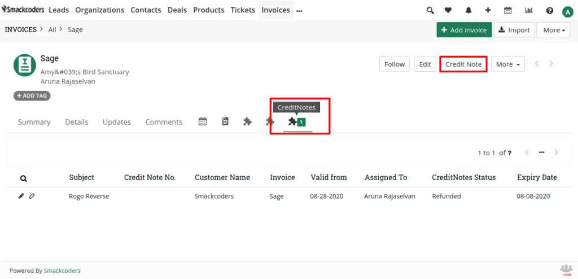Viewport: 578px width, 279px height.
Task: Click Smackcoders customer name cell
Action: [x=214, y=197]
